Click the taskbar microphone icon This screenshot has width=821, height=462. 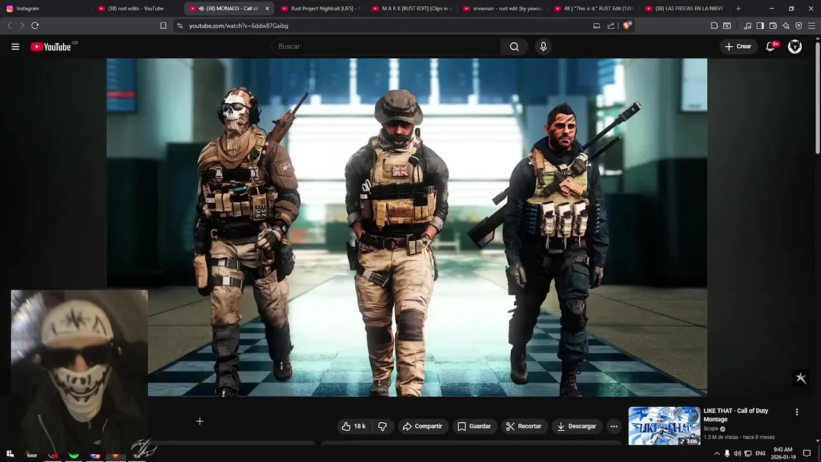(x=727, y=454)
